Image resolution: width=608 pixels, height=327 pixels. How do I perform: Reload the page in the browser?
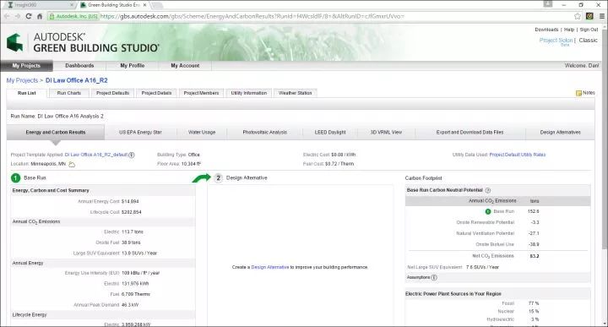click(x=29, y=16)
